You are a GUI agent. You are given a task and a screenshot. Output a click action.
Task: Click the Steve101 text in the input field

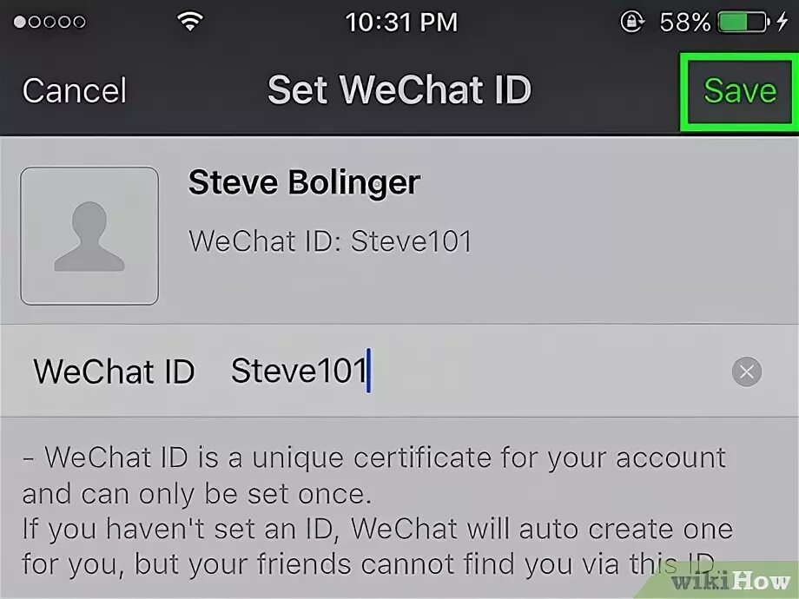click(299, 371)
